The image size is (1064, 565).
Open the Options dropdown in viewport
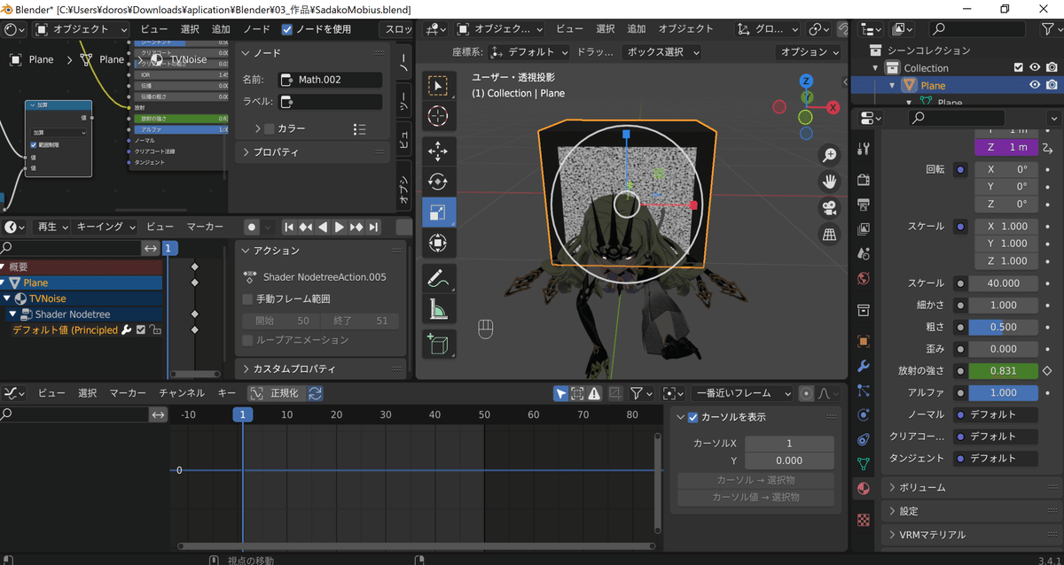tap(810, 52)
